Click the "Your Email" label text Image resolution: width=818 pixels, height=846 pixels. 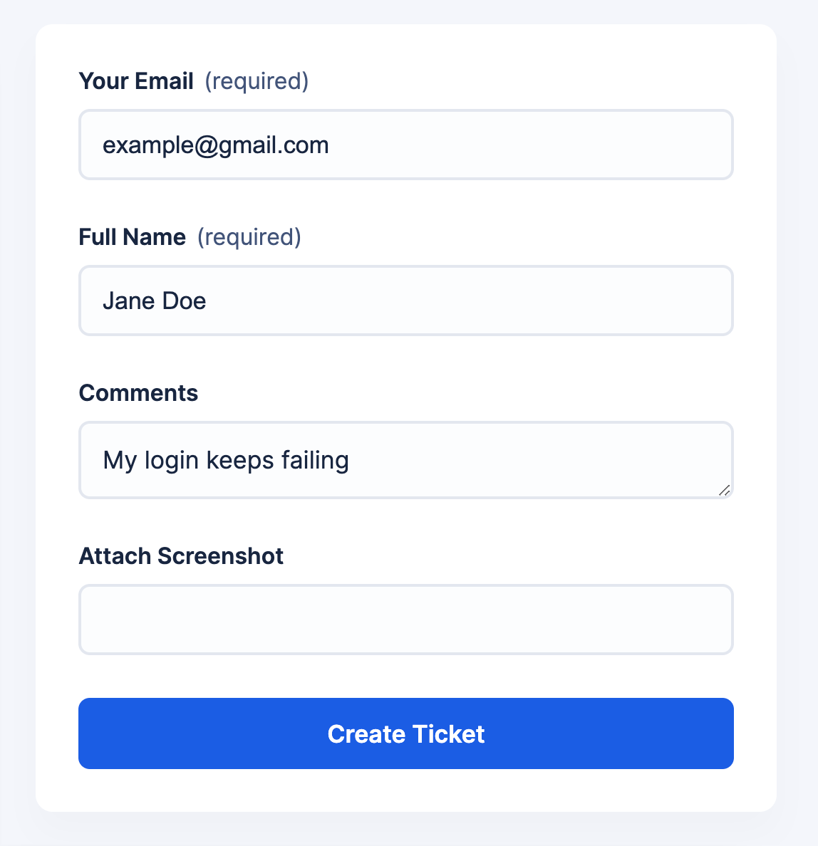136,81
